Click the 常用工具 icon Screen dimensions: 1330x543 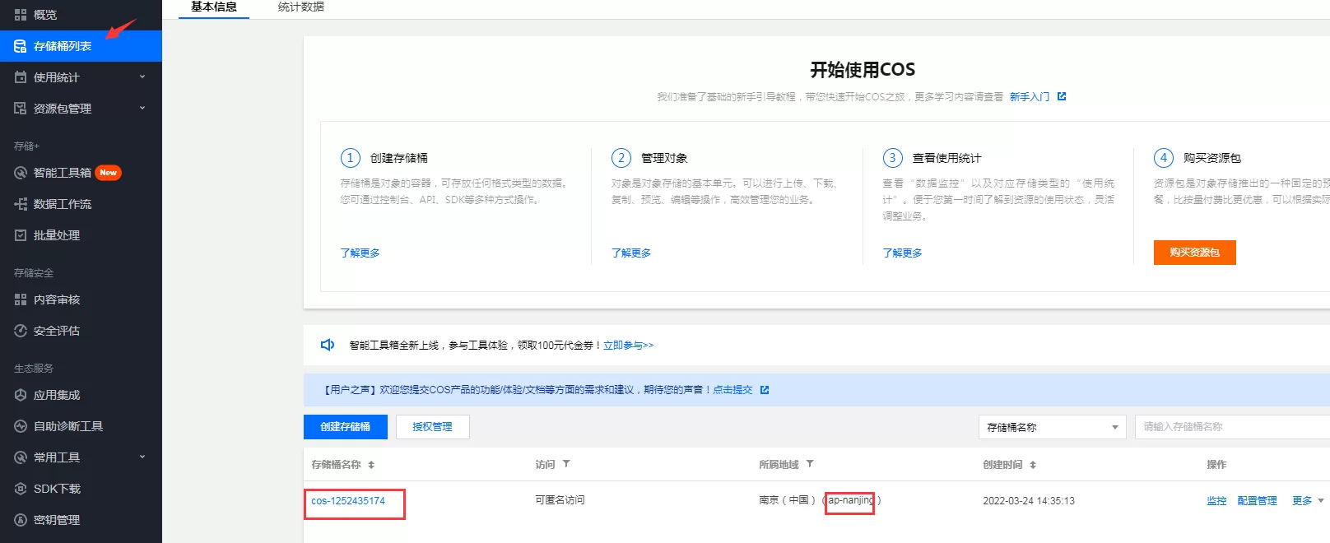pos(21,457)
